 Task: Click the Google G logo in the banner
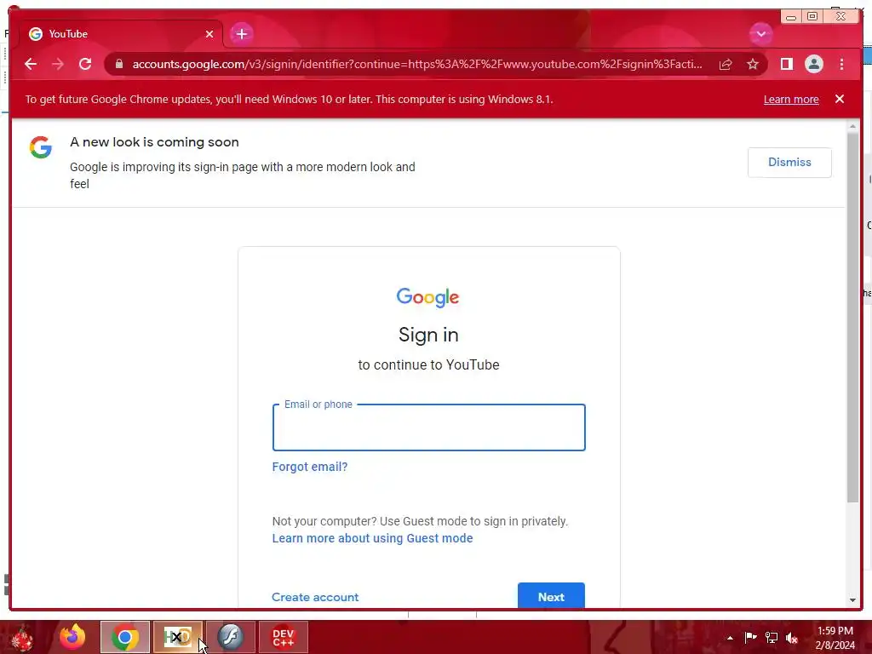point(41,147)
